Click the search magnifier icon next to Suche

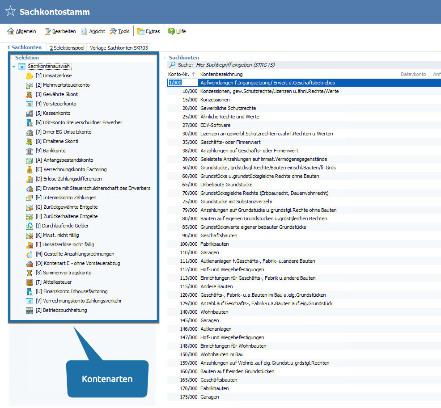tap(172, 65)
